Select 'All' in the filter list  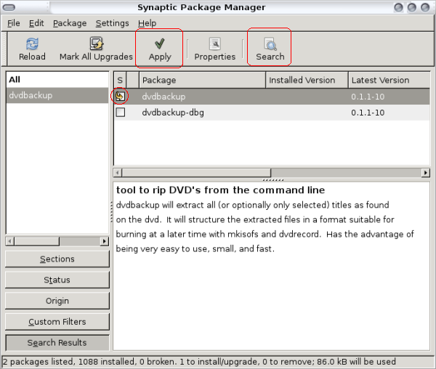pyautogui.click(x=57, y=80)
